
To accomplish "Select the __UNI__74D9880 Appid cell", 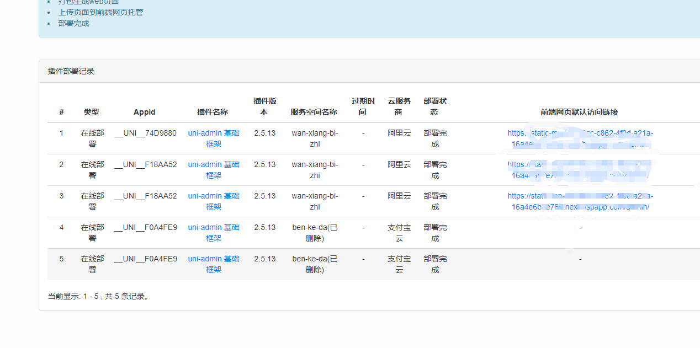I will [146, 133].
